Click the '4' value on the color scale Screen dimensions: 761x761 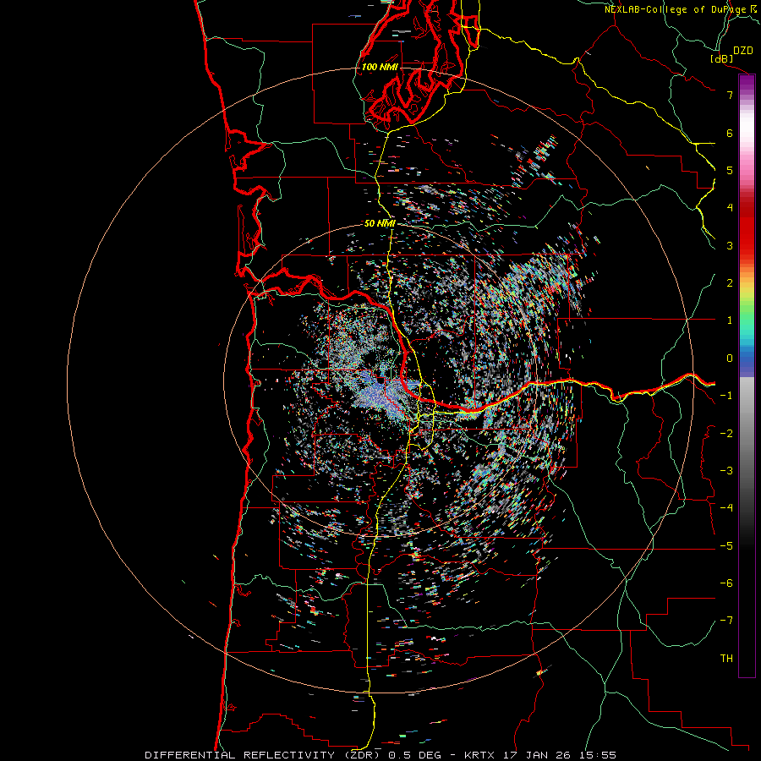coord(730,208)
